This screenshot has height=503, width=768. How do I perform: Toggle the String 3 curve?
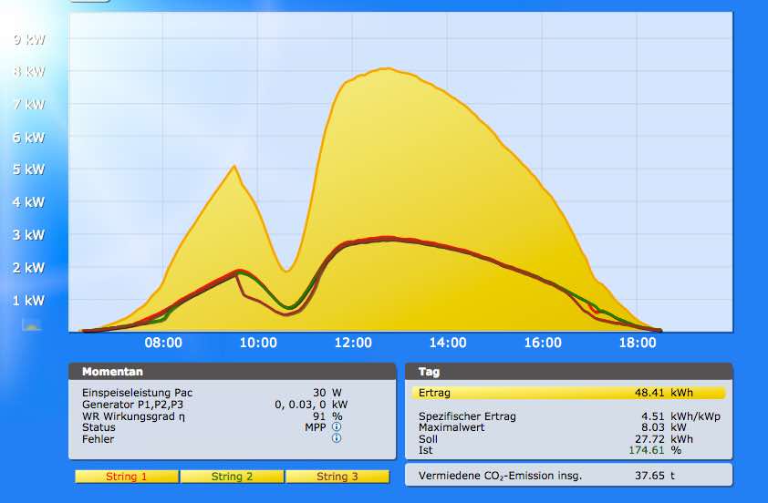[x=337, y=477]
